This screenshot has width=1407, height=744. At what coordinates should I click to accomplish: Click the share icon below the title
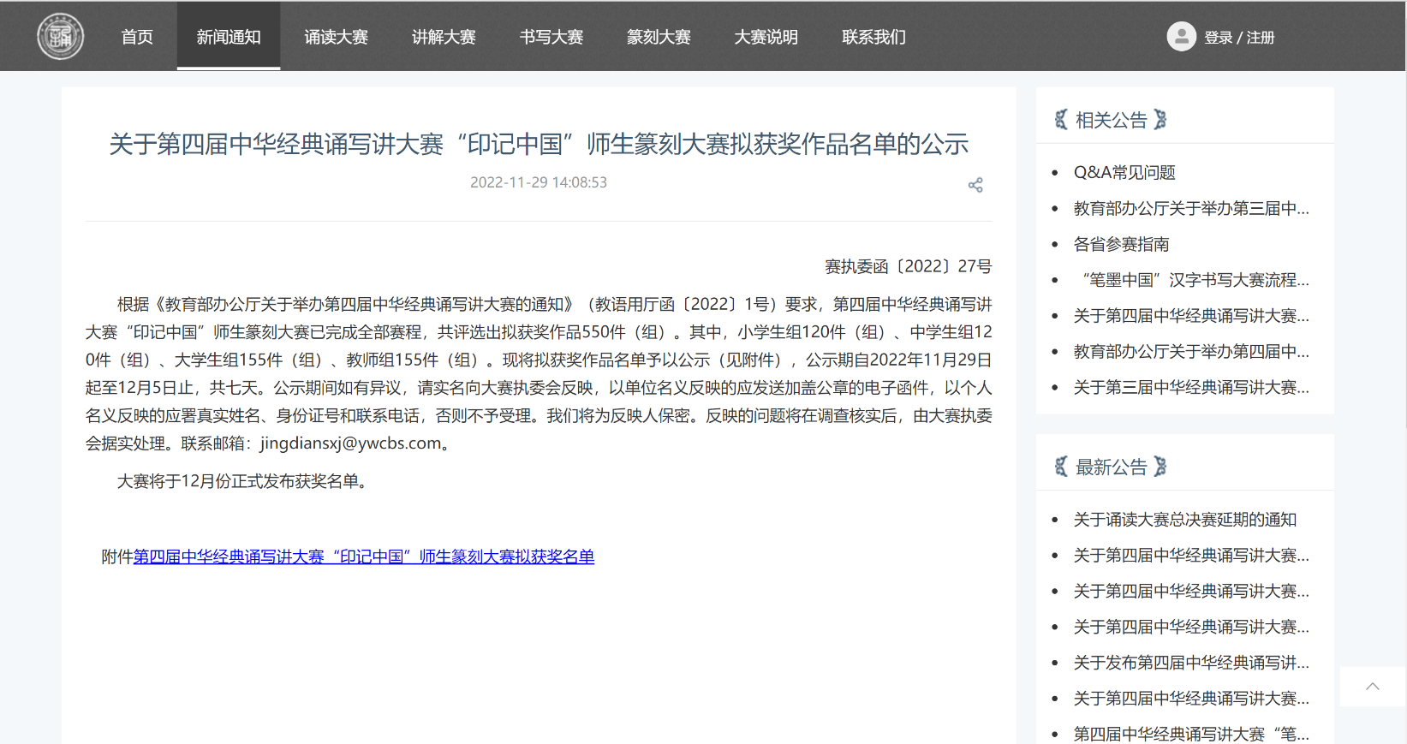click(x=975, y=185)
